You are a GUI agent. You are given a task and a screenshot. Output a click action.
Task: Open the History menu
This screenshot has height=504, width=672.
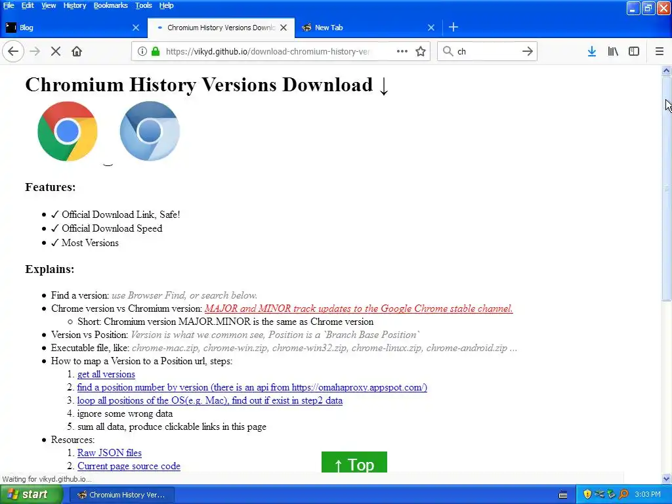click(75, 5)
